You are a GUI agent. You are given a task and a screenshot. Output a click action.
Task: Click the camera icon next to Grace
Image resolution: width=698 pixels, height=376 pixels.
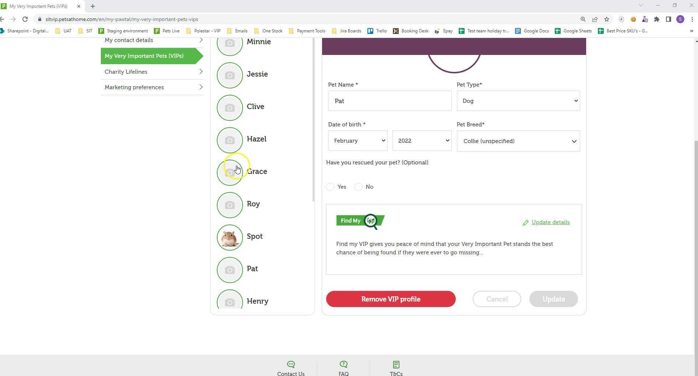[x=229, y=173]
